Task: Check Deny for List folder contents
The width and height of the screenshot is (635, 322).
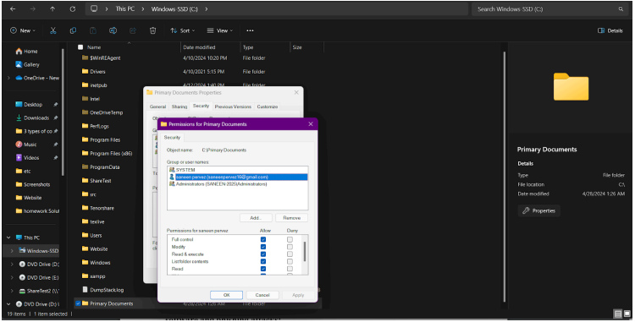Action: [x=290, y=261]
